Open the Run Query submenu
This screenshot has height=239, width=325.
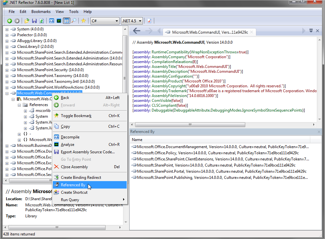(x=90, y=200)
